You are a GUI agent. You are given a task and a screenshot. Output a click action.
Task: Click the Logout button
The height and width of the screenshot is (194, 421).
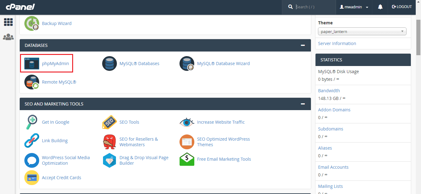pyautogui.click(x=402, y=7)
